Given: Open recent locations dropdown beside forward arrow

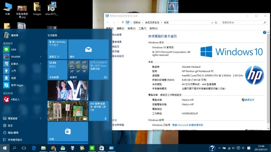Looking at the screenshot, I should coord(118,23).
